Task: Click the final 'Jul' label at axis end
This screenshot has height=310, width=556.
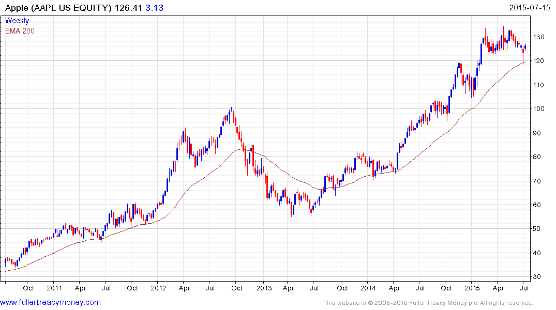Action: [524, 288]
